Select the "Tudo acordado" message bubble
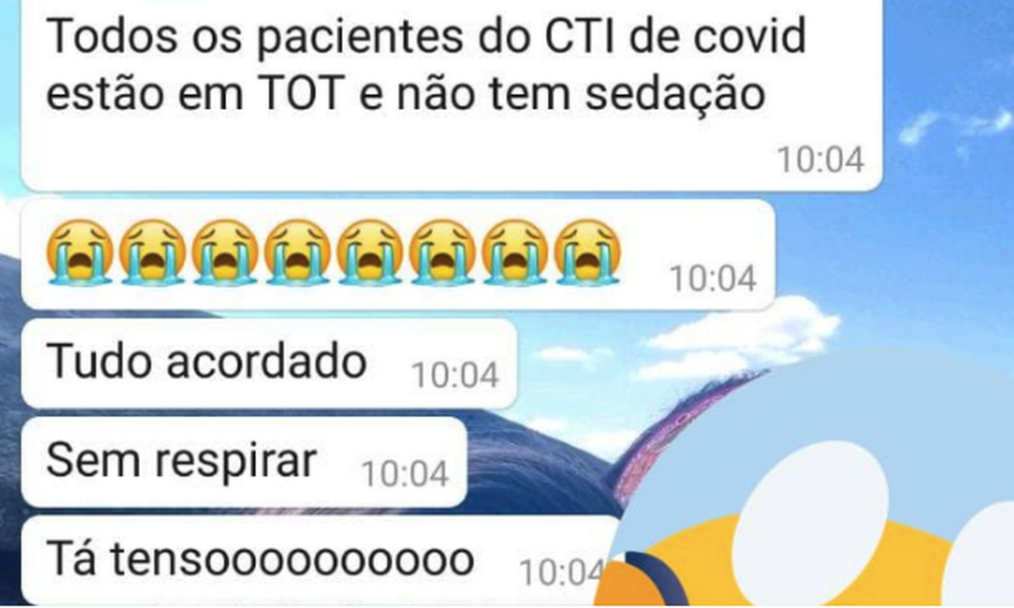Image resolution: width=1014 pixels, height=608 pixels. tap(269, 364)
